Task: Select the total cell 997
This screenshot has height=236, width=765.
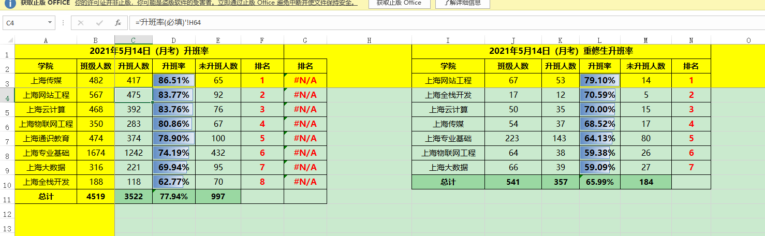Action: tap(218, 197)
